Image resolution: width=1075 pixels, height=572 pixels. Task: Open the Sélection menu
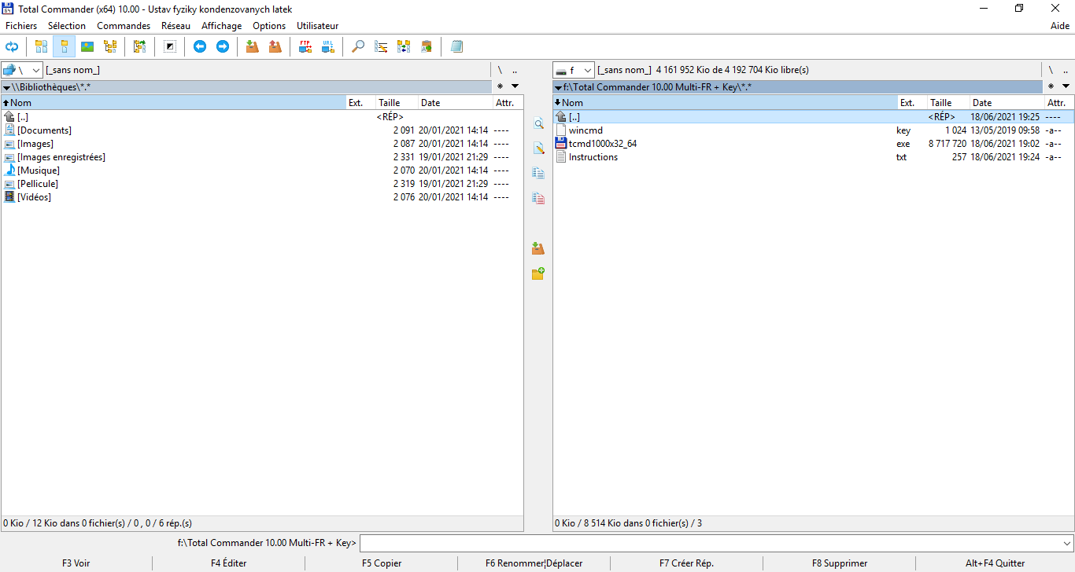tap(67, 26)
